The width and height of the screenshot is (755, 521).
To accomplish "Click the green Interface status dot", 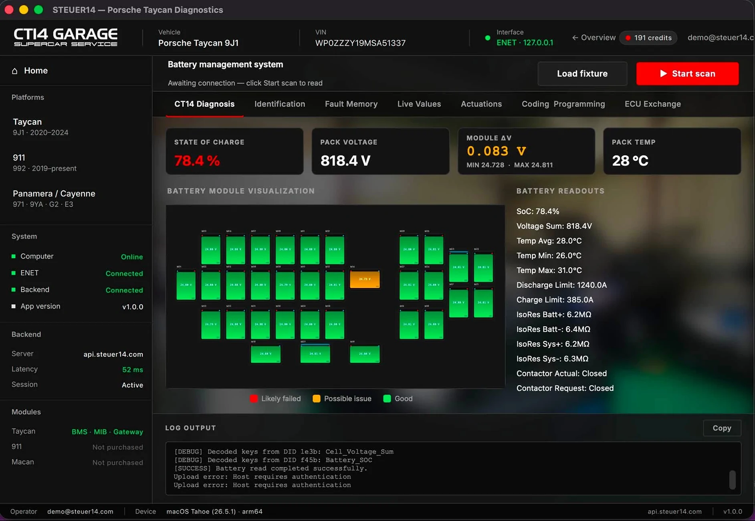I will coord(487,38).
